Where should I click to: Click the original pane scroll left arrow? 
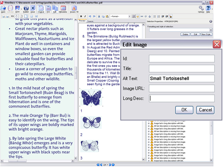tap(2, 161)
